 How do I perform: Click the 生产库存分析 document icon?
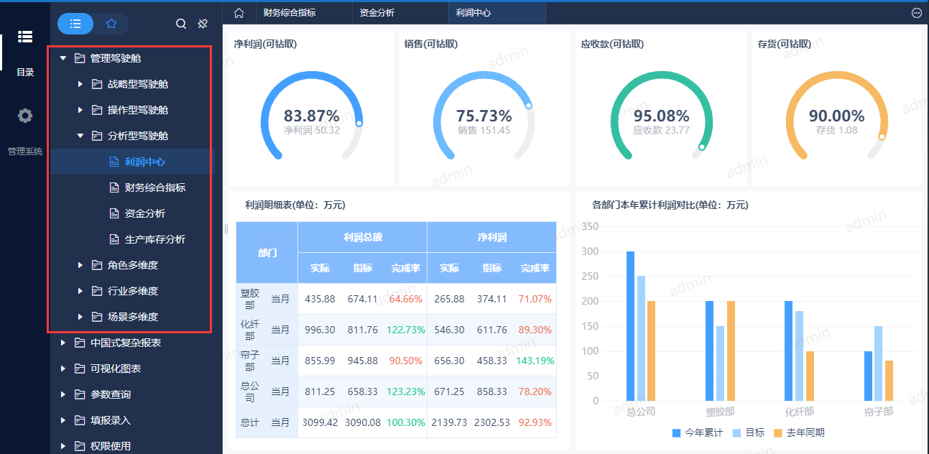(114, 239)
